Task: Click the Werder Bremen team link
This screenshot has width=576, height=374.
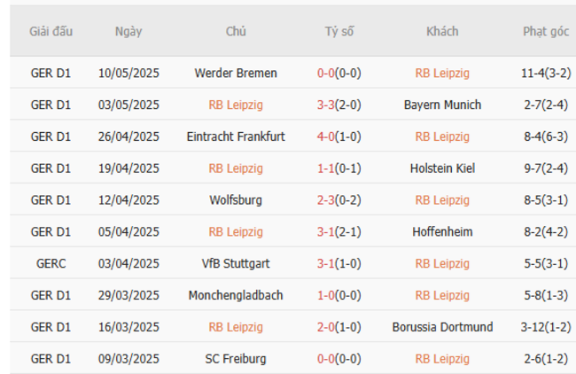Action: click(236, 74)
